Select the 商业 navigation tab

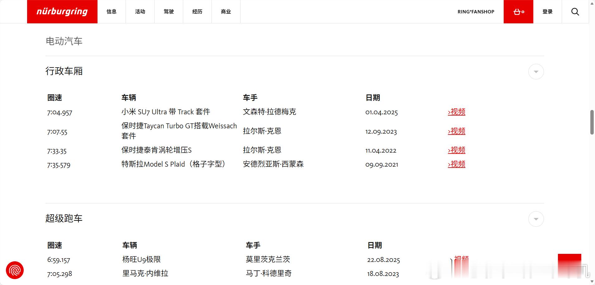coord(226,12)
